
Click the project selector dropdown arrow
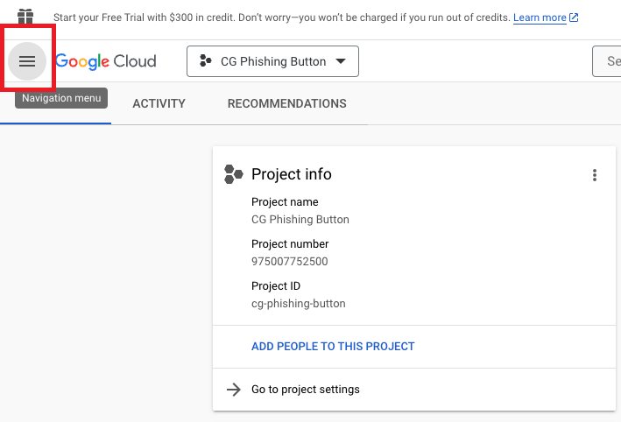coord(341,61)
